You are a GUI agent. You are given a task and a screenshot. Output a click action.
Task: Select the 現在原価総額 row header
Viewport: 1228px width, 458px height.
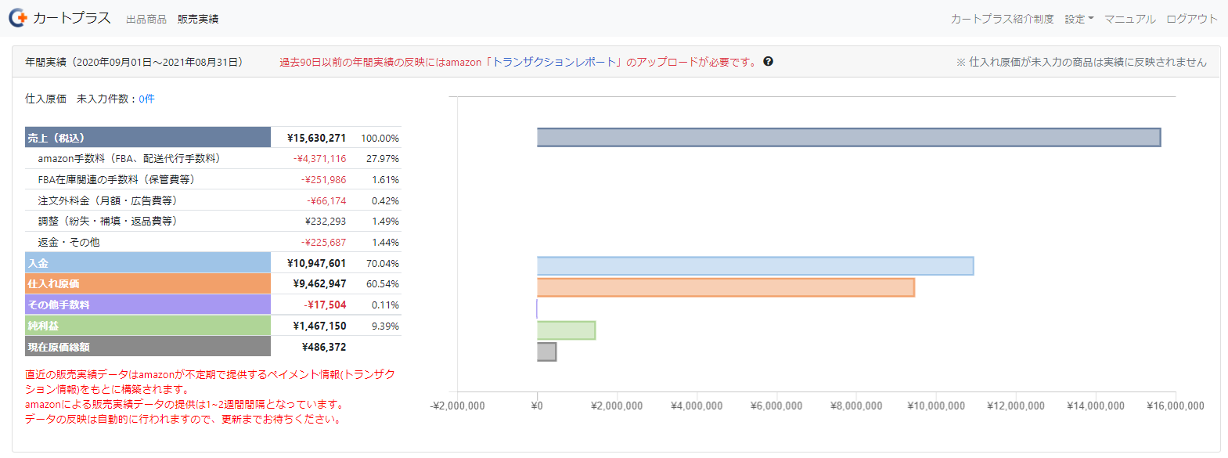pos(148,347)
